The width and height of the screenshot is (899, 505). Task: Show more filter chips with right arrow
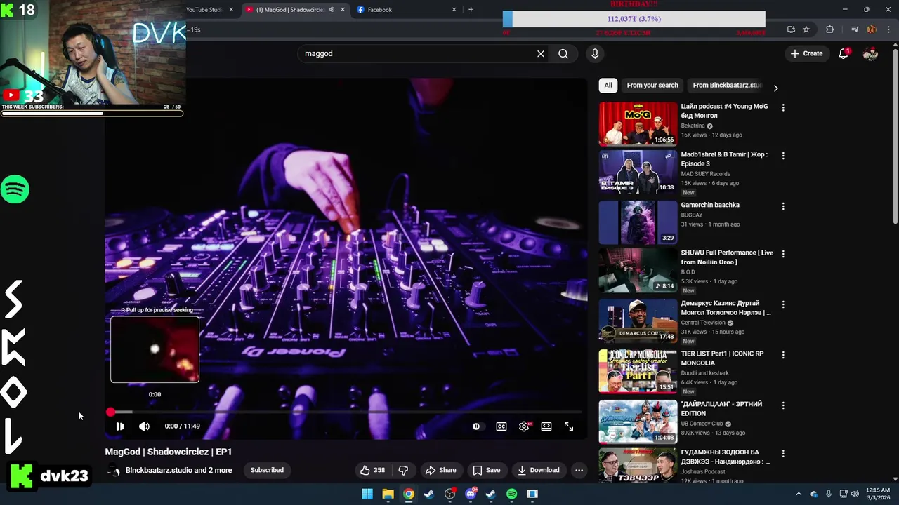(775, 88)
